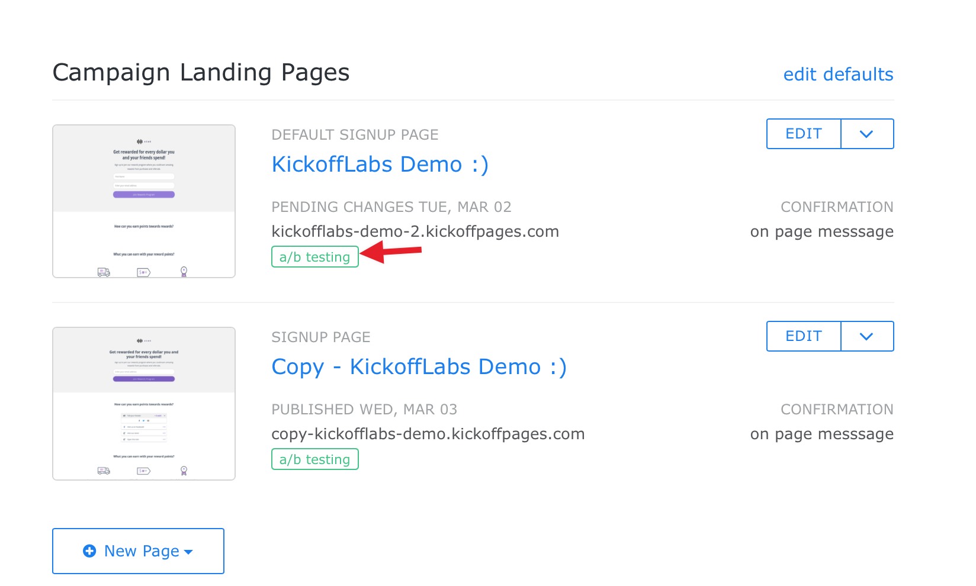The width and height of the screenshot is (976, 586).
Task: Open thumbnail preview of Copy signup page
Action: tap(144, 404)
